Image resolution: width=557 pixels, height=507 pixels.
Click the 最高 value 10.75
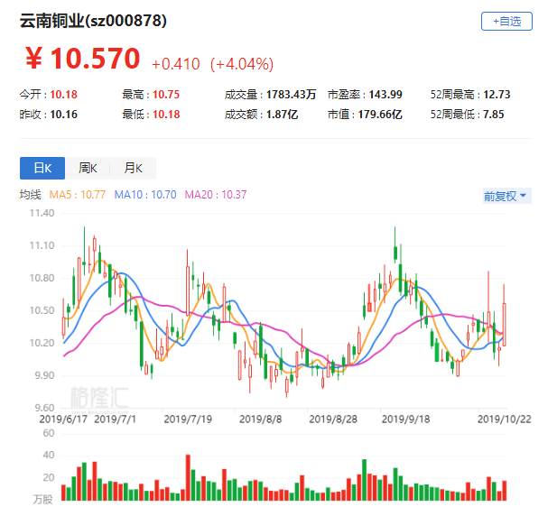point(166,95)
